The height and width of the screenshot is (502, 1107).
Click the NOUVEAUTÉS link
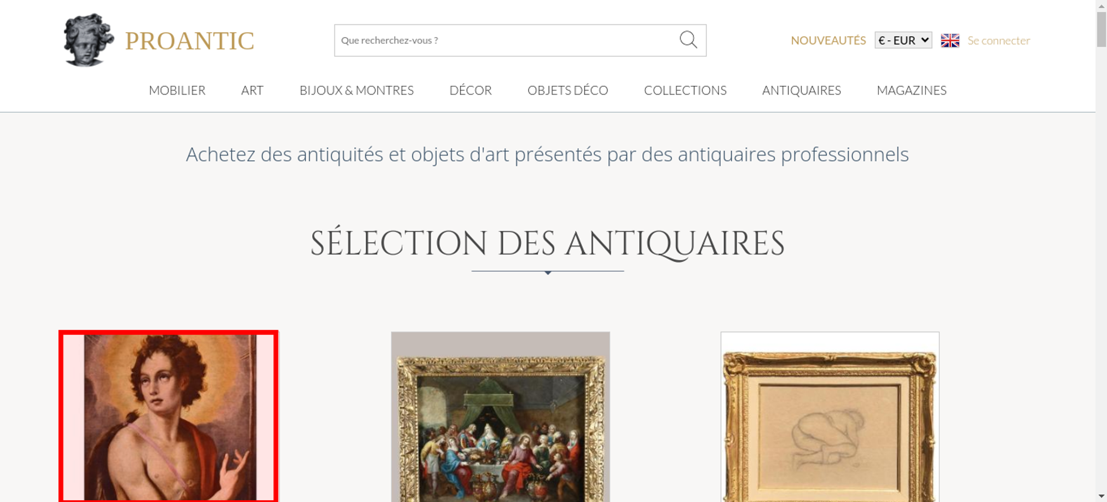pyautogui.click(x=828, y=40)
